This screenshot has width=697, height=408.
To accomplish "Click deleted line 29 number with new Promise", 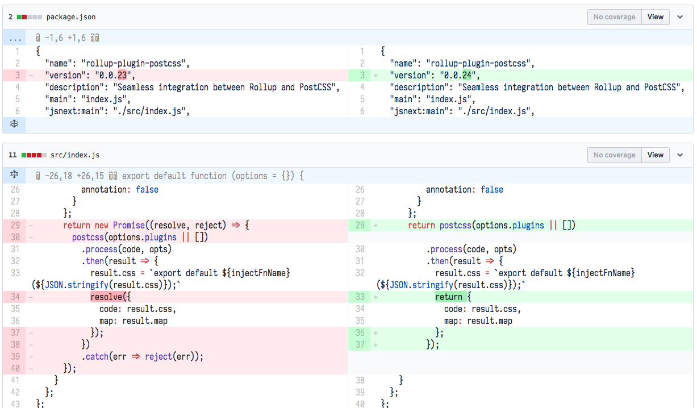I will [x=15, y=226].
